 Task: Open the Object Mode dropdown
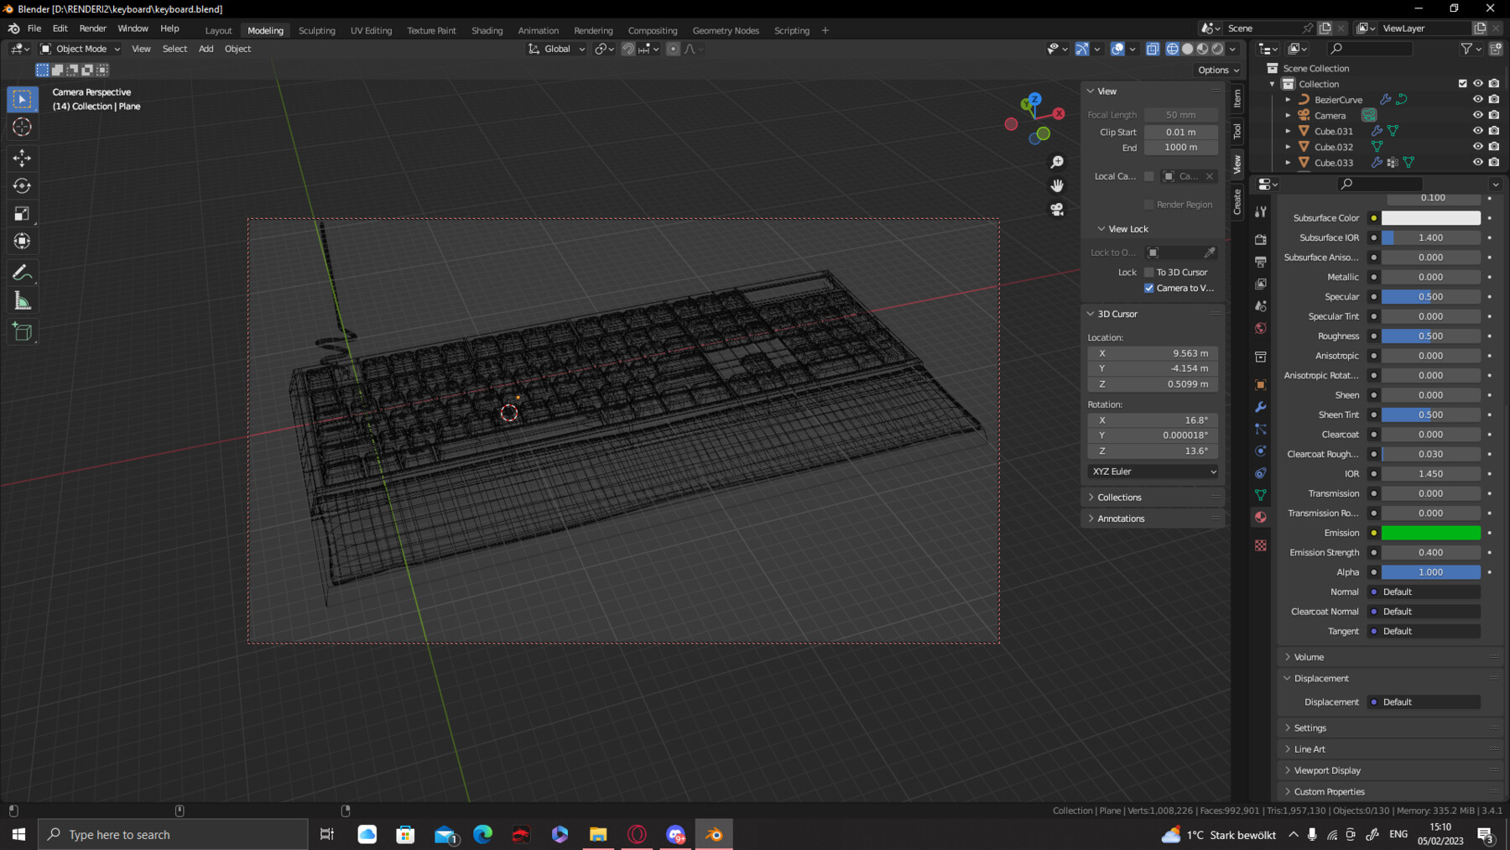tap(79, 48)
